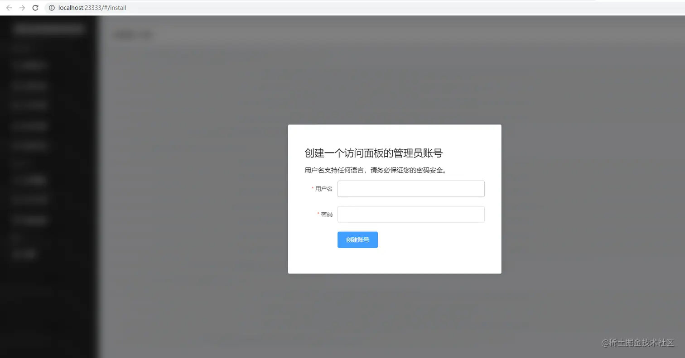The width and height of the screenshot is (685, 358).
Task: Click the icon of the second sidebar entry
Action: click(17, 86)
